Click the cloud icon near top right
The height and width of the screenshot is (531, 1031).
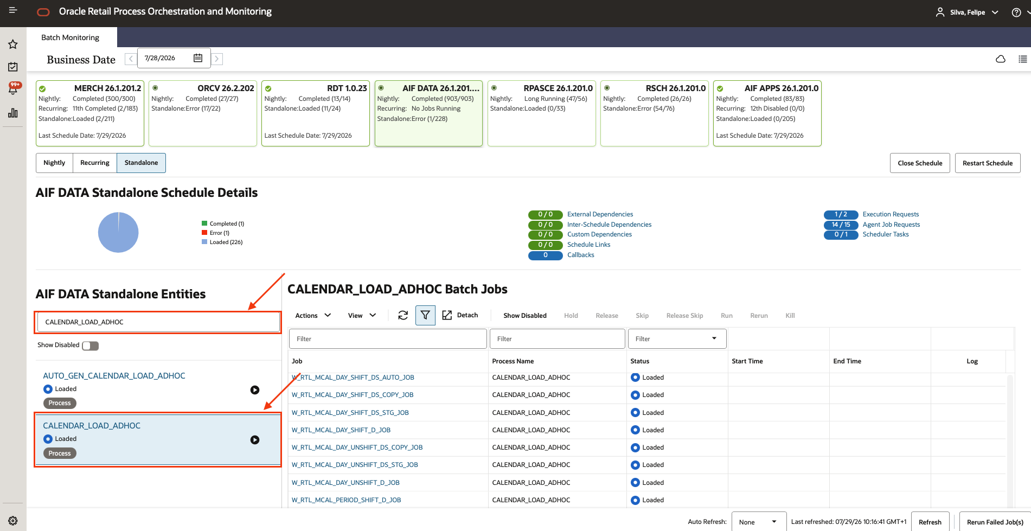1001,59
